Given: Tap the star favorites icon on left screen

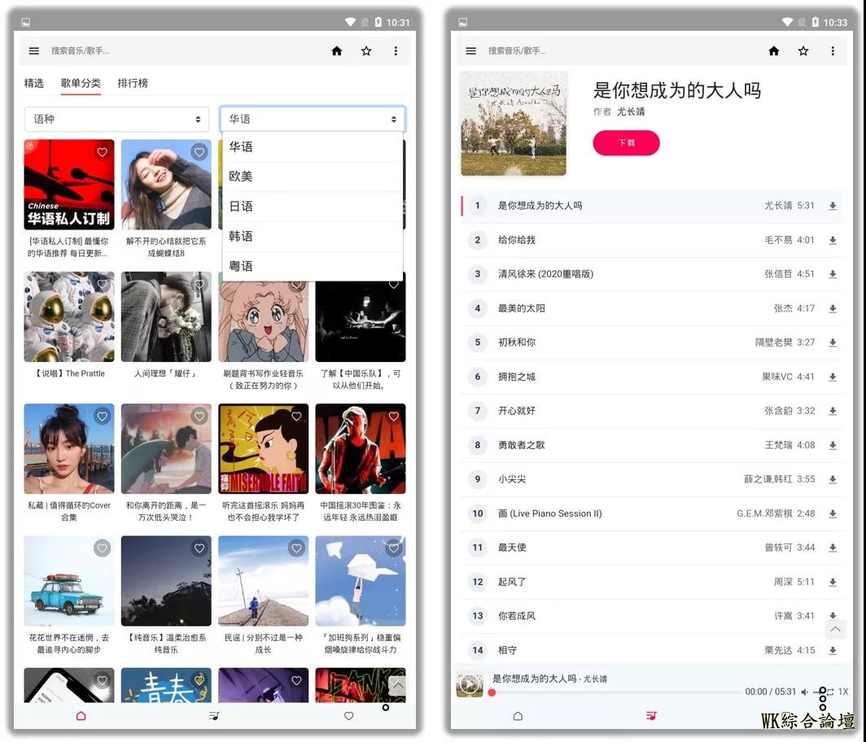Looking at the screenshot, I should (x=366, y=50).
